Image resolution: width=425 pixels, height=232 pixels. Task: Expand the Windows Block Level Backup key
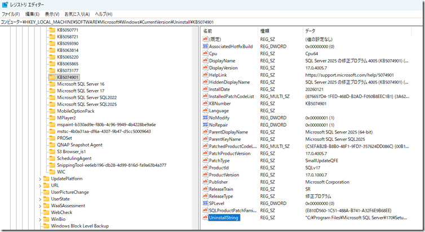[x=39, y=226]
